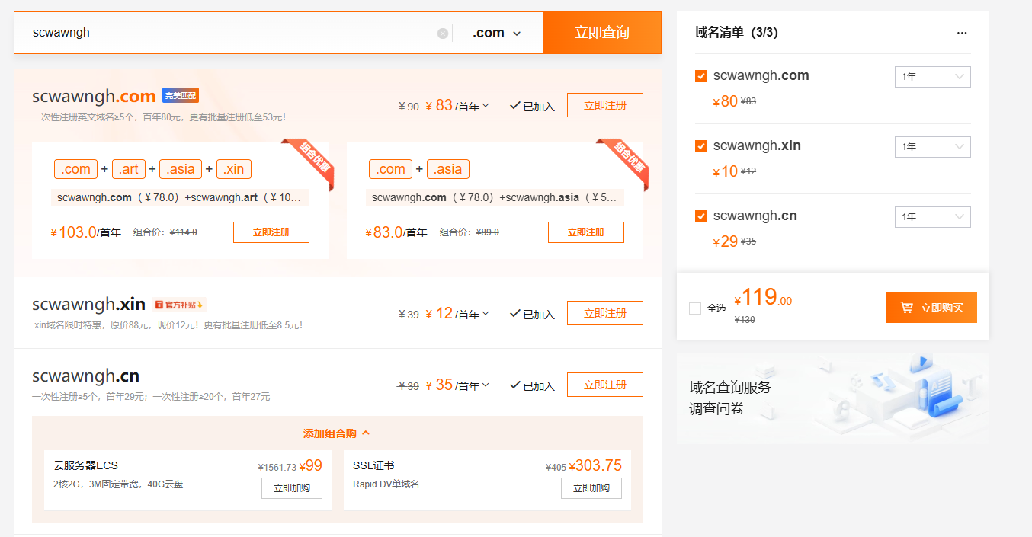Select the .com tag in the two-domain bundle

(x=391, y=169)
